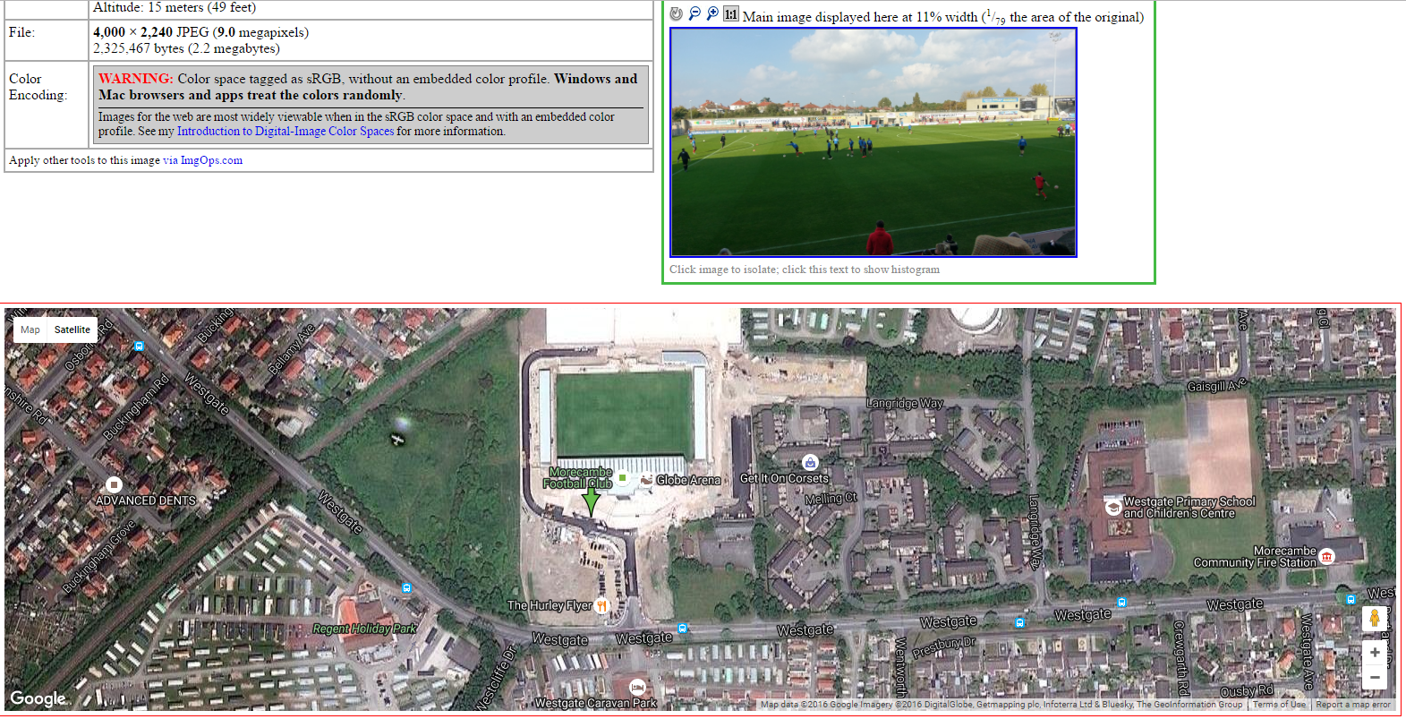The height and width of the screenshot is (719, 1406).
Task: Click Morecambe Community Fire Station icon
Action: 1327,556
